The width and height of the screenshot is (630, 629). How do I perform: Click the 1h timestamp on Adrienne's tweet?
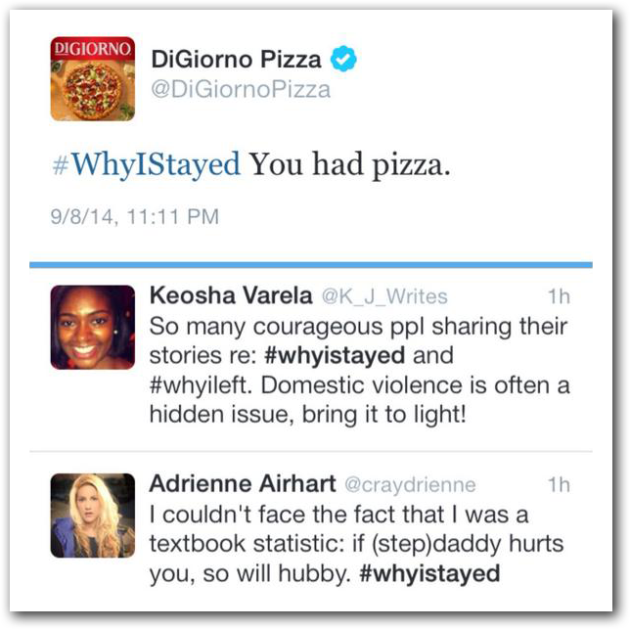pyautogui.click(x=559, y=485)
